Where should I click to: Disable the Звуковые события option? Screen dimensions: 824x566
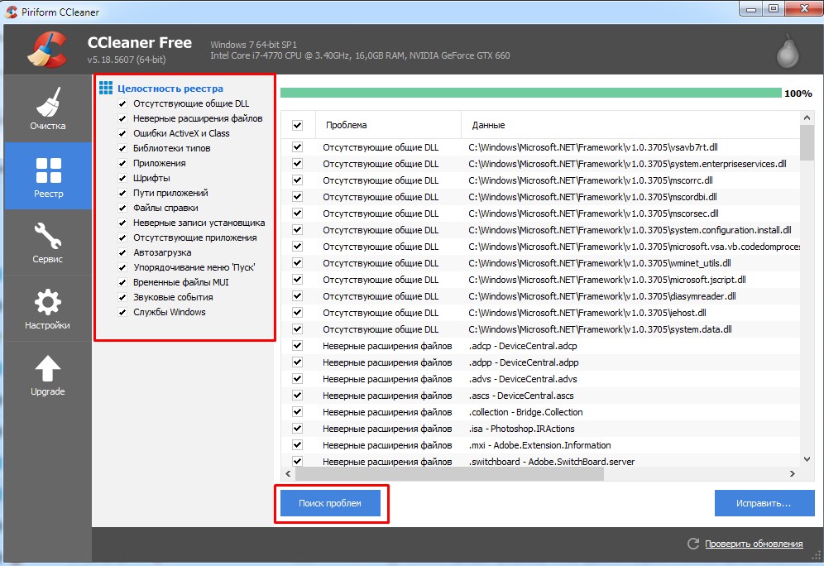[x=122, y=297]
